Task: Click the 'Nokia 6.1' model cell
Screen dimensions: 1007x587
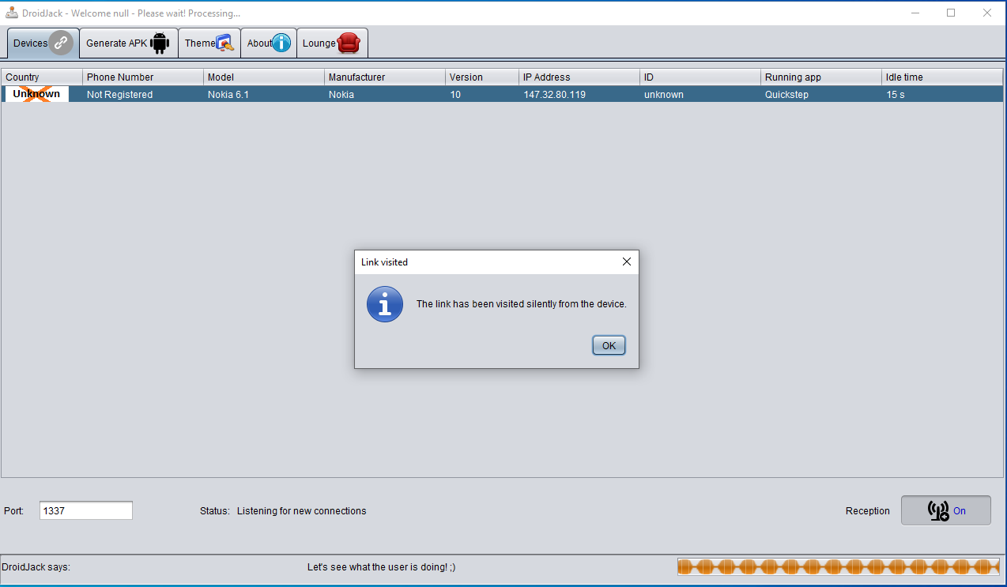Action: (264, 94)
